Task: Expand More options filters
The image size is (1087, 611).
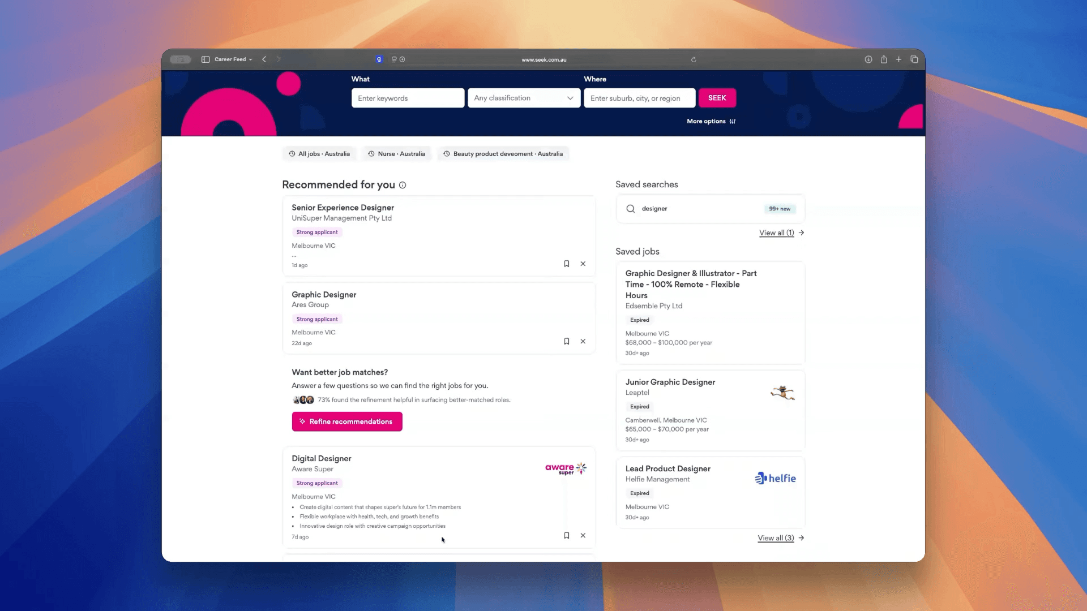Action: point(711,121)
